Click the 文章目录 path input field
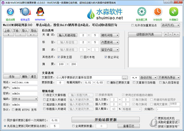 (x=89, y=77)
